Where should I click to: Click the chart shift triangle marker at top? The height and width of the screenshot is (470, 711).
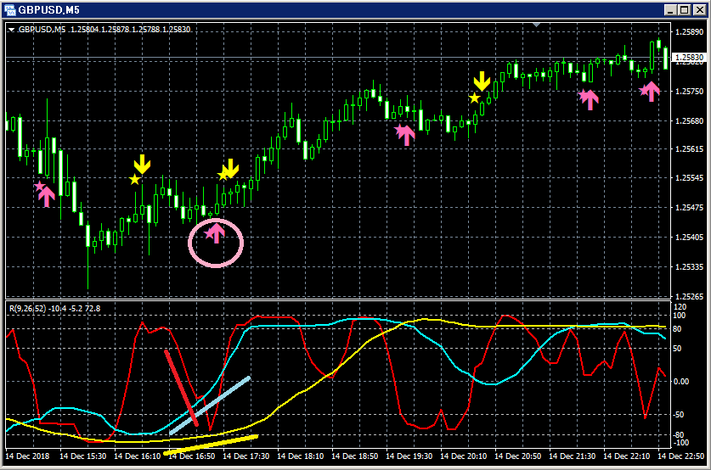[536, 25]
